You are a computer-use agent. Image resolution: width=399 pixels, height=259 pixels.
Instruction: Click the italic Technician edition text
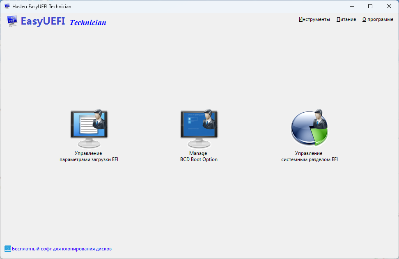point(88,23)
